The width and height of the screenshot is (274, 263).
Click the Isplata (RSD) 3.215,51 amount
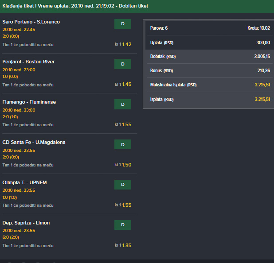point(262,99)
